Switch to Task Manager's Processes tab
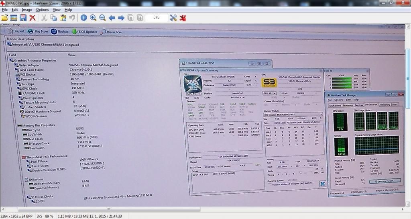The height and width of the screenshot is (219, 411). [x=348, y=105]
